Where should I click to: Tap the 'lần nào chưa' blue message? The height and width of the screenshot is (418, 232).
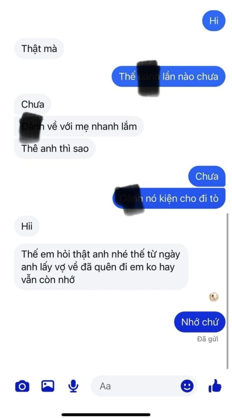[169, 76]
